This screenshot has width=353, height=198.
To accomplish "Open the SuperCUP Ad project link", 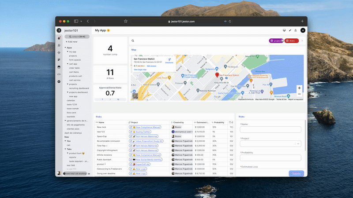I will click(x=139, y=164).
